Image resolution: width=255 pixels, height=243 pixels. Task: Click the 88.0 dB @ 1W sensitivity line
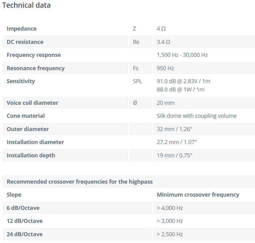click(x=181, y=90)
